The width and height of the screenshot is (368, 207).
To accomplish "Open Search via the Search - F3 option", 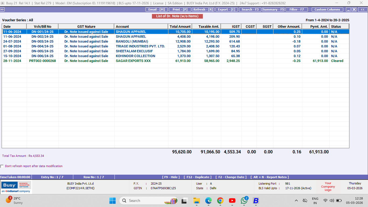I will pyautogui.click(x=250, y=9).
